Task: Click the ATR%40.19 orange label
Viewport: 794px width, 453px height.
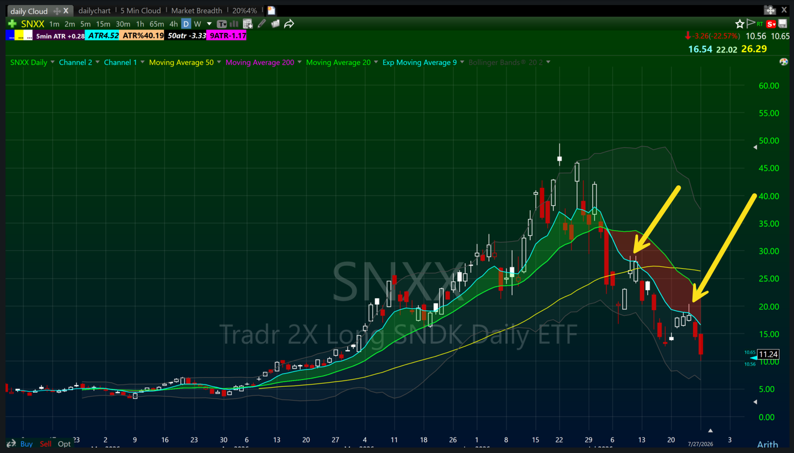Action: (x=143, y=36)
